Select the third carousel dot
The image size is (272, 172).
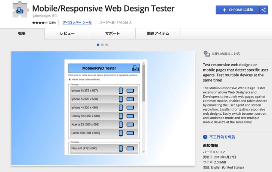pos(107,45)
